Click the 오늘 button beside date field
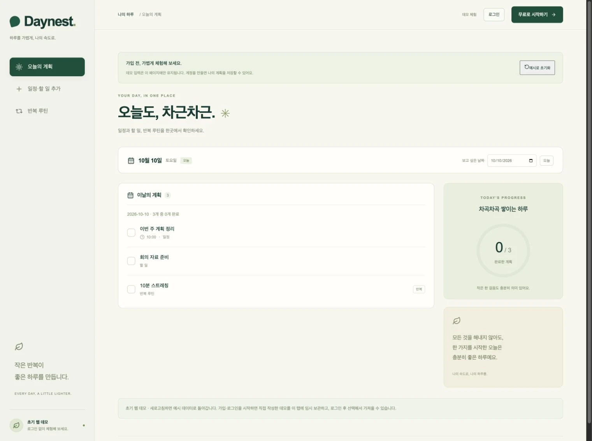Image resolution: width=592 pixels, height=441 pixels. [x=546, y=161]
